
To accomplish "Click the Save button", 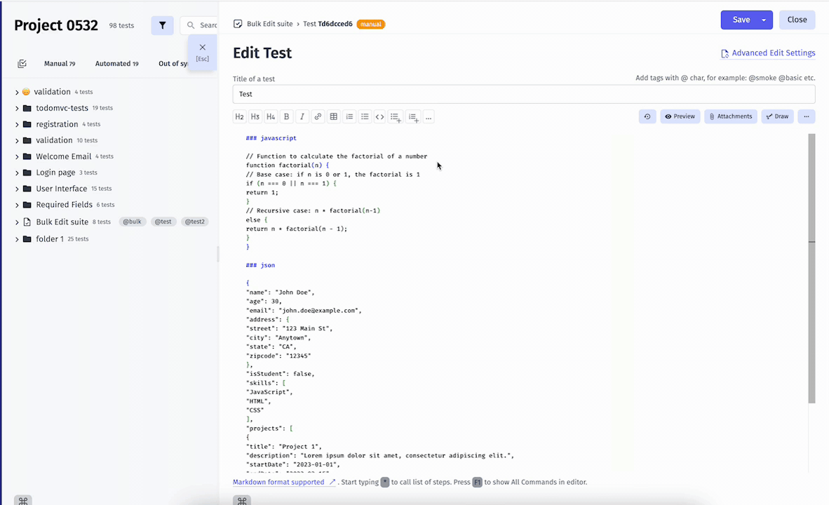I will [740, 20].
